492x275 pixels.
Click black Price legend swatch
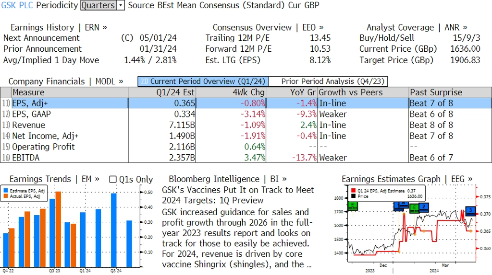(353, 196)
